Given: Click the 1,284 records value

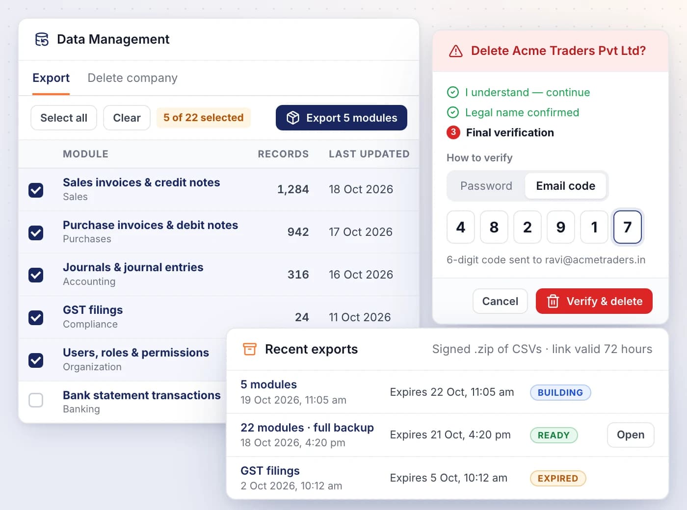Looking at the screenshot, I should click(x=293, y=189).
